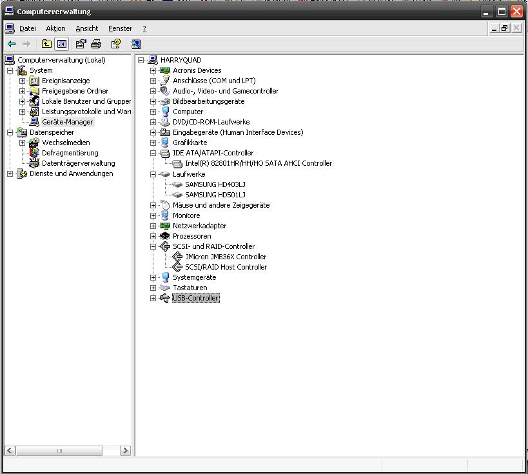This screenshot has width=528, height=474.
Task: Select the System node in left tree
Action: tap(41, 70)
